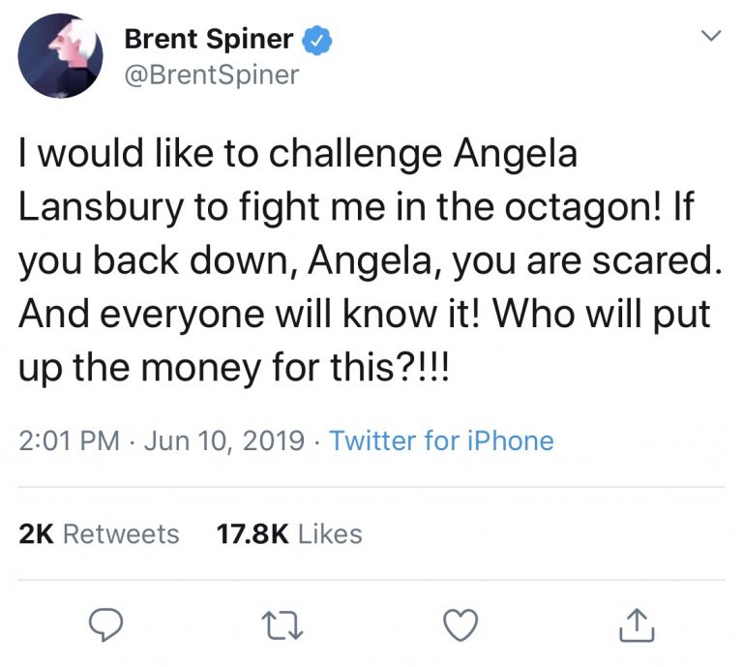Open the share tweet icon
The width and height of the screenshot is (743, 667).
636,626
